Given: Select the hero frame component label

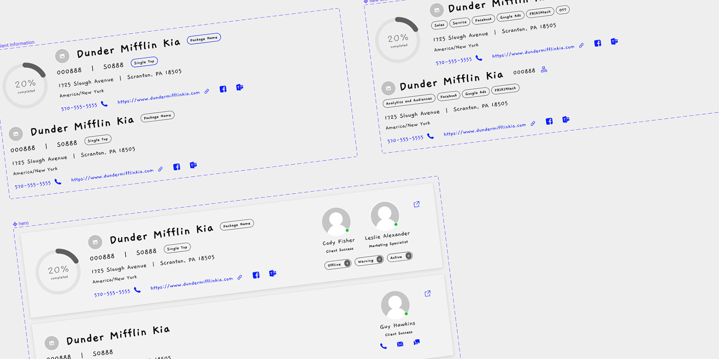Looking at the screenshot, I should (x=21, y=223).
